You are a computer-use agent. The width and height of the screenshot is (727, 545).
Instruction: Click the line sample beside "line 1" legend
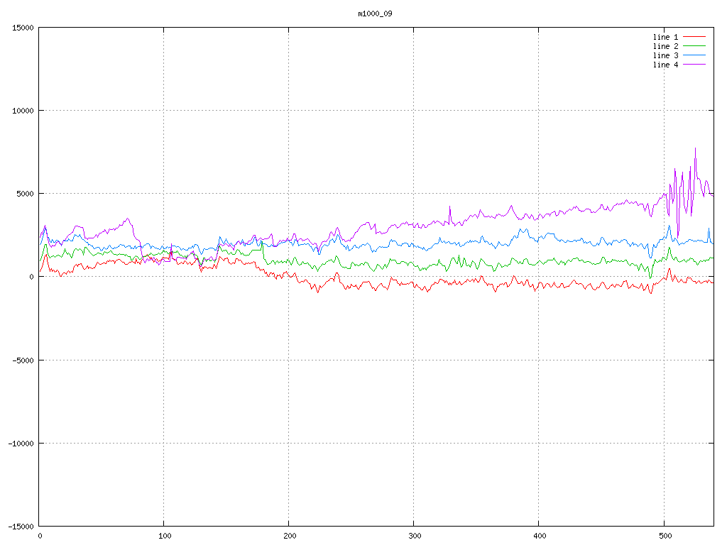(694, 37)
